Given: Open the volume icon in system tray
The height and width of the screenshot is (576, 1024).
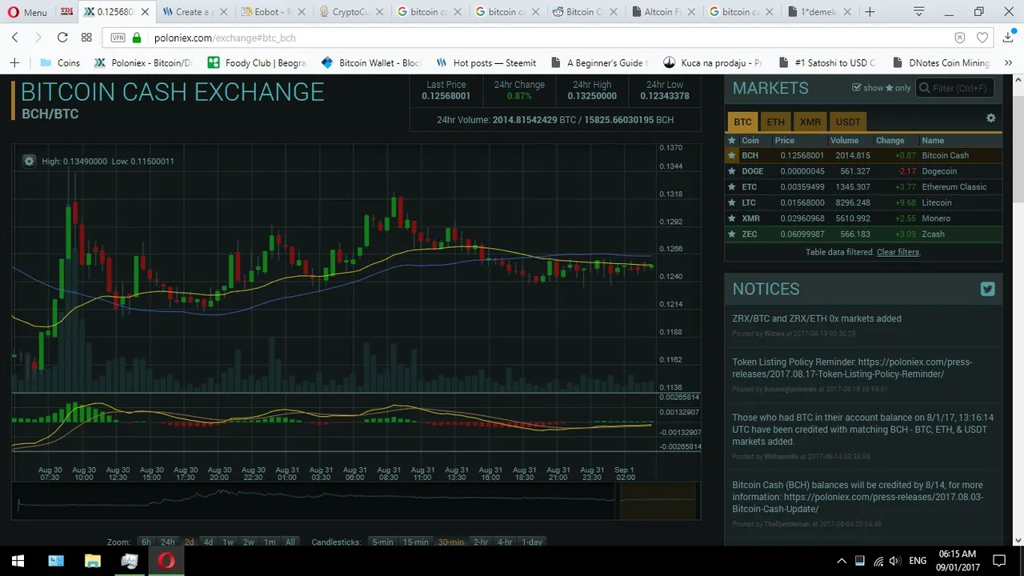Looking at the screenshot, I should point(894,561).
